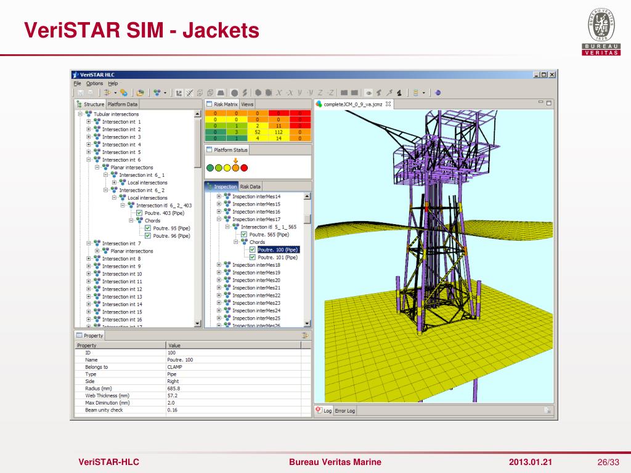Click the black knight-shaped toolbar icon
The width and height of the screenshot is (631, 473).
[x=399, y=93]
